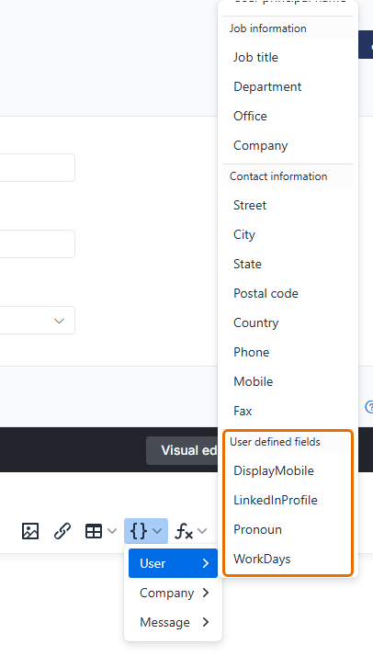The width and height of the screenshot is (373, 656).
Task: Choose Department field
Action: [x=288, y=86]
